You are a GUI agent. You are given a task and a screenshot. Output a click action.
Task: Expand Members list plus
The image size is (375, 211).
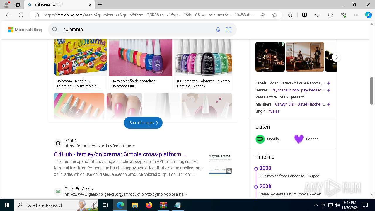point(329,104)
